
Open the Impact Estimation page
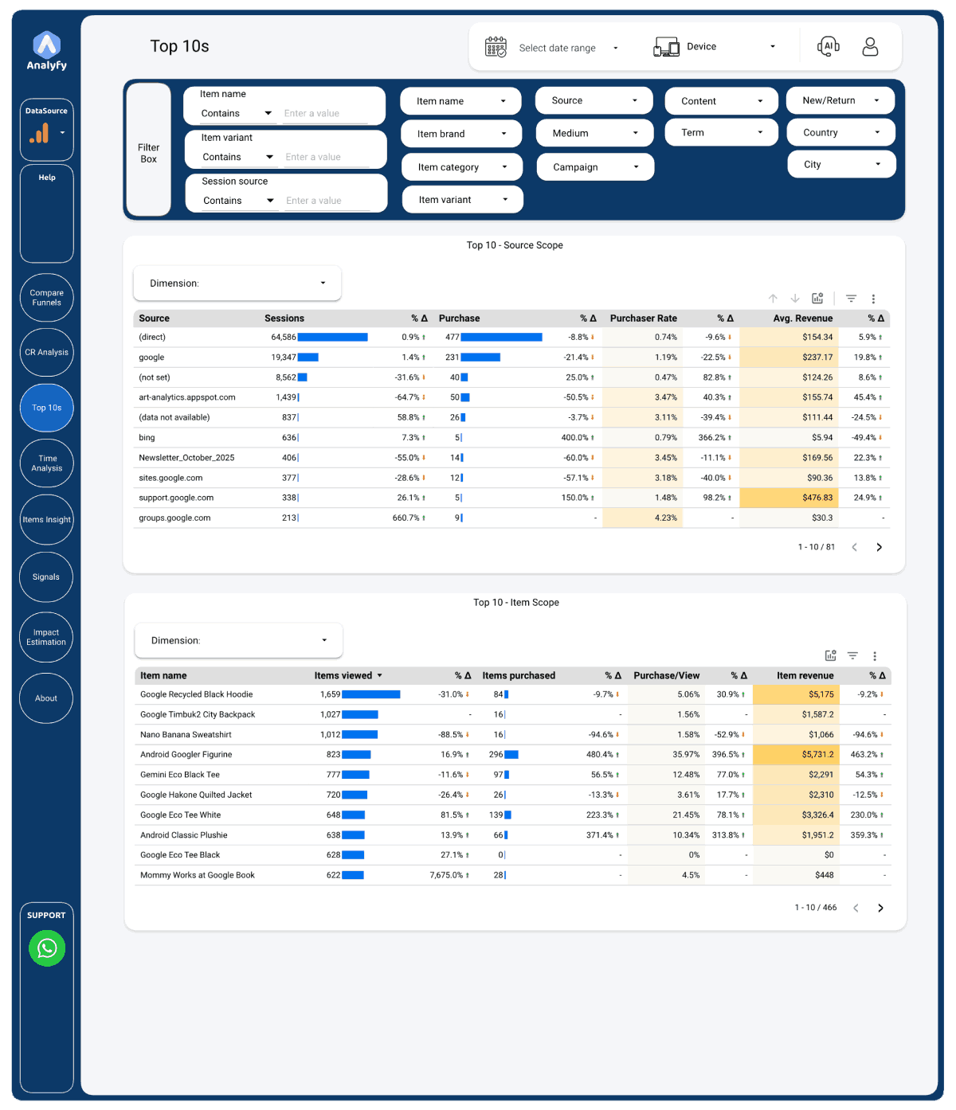coord(46,637)
